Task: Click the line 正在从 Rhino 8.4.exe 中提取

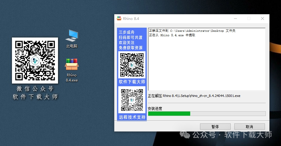Action: click(x=172, y=35)
